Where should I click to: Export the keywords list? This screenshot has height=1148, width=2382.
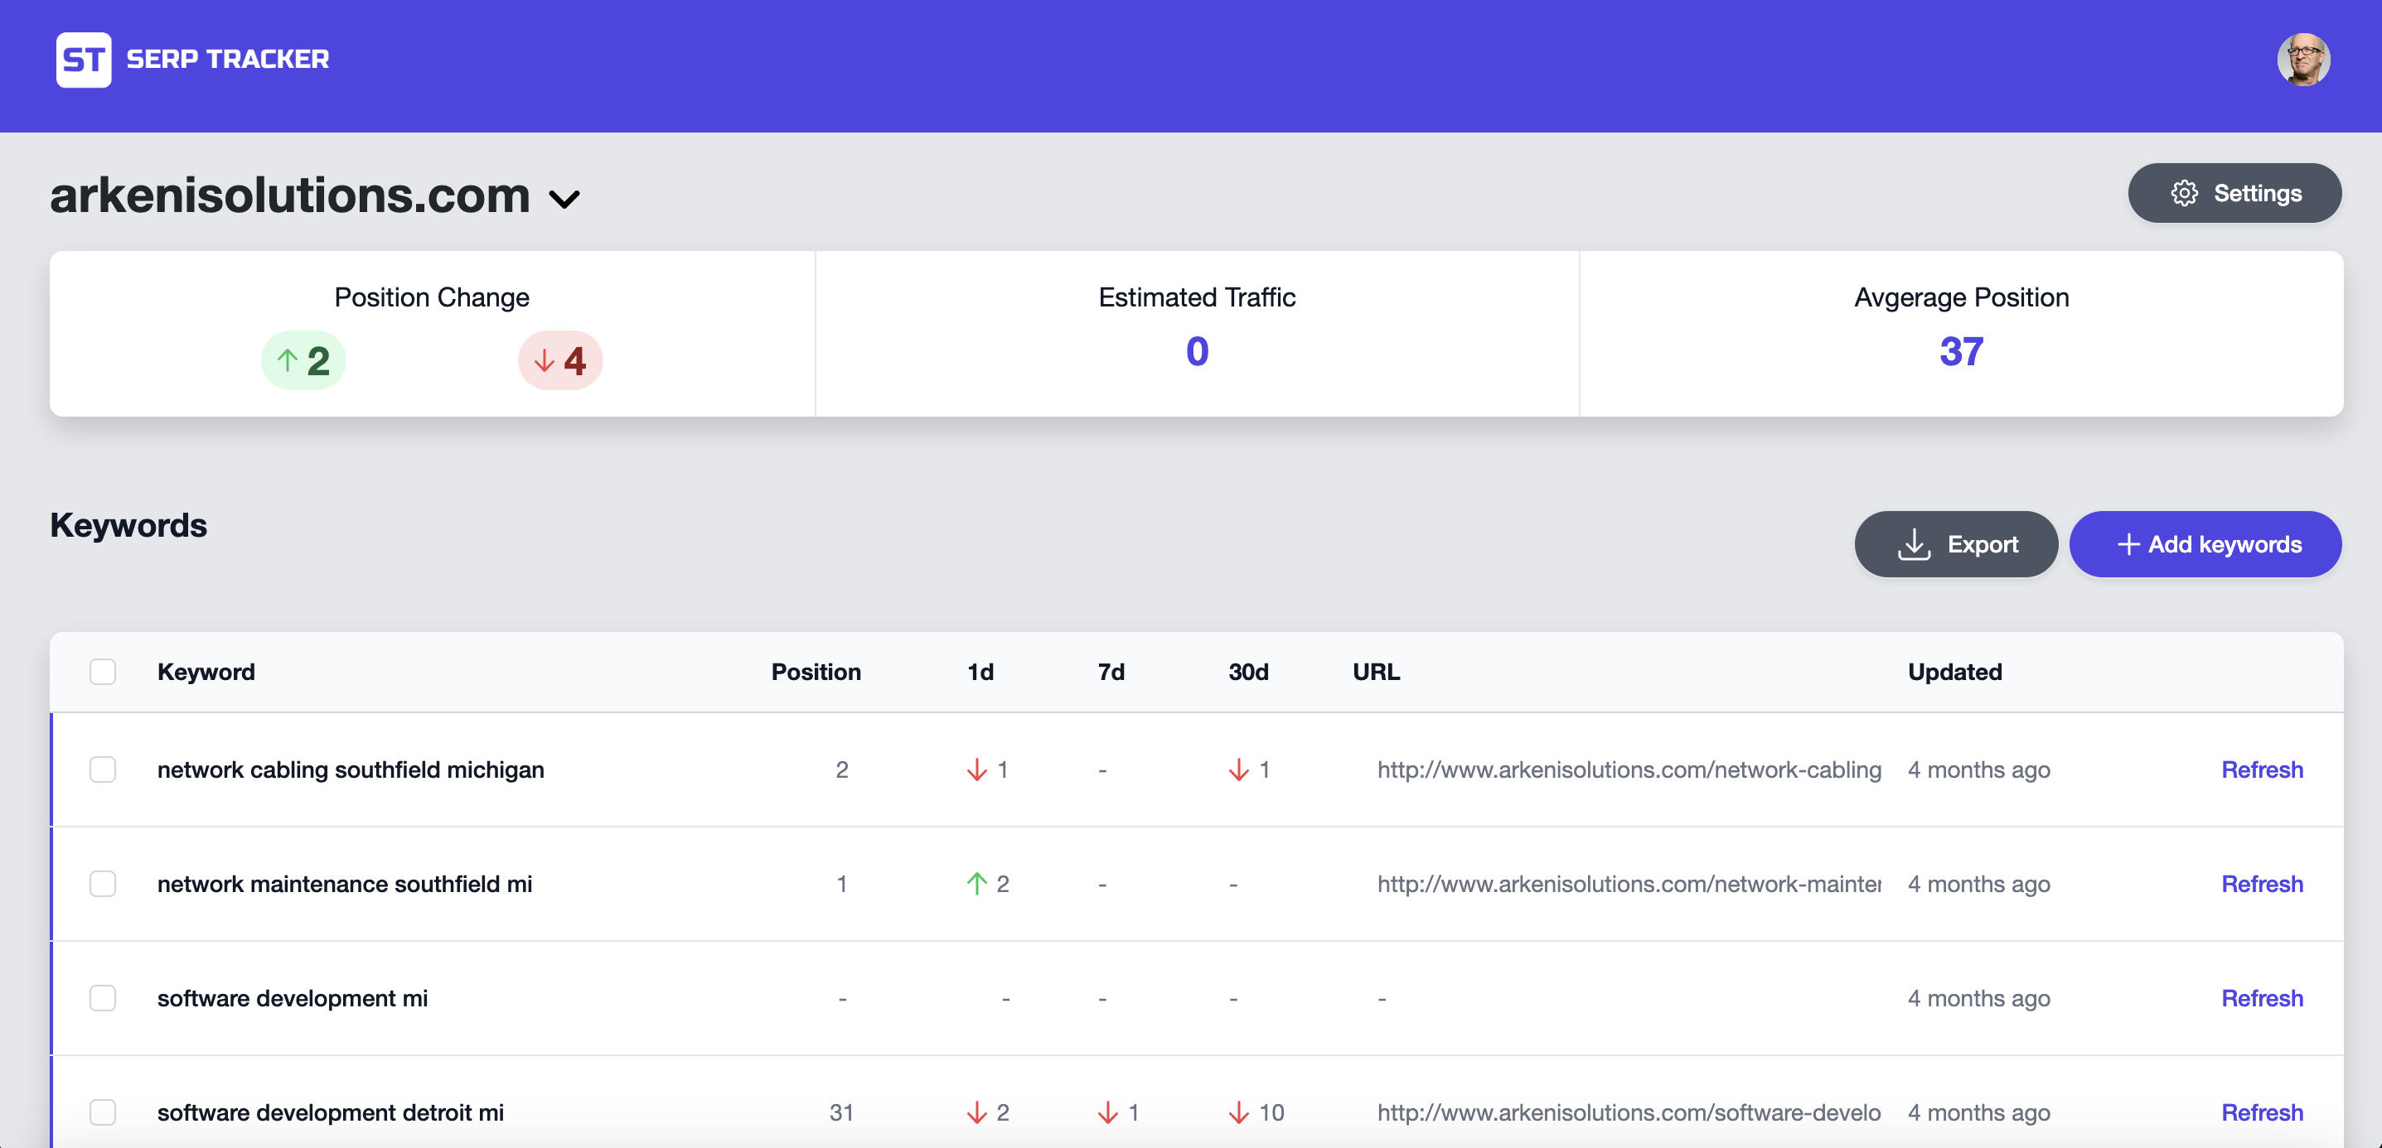click(1956, 544)
